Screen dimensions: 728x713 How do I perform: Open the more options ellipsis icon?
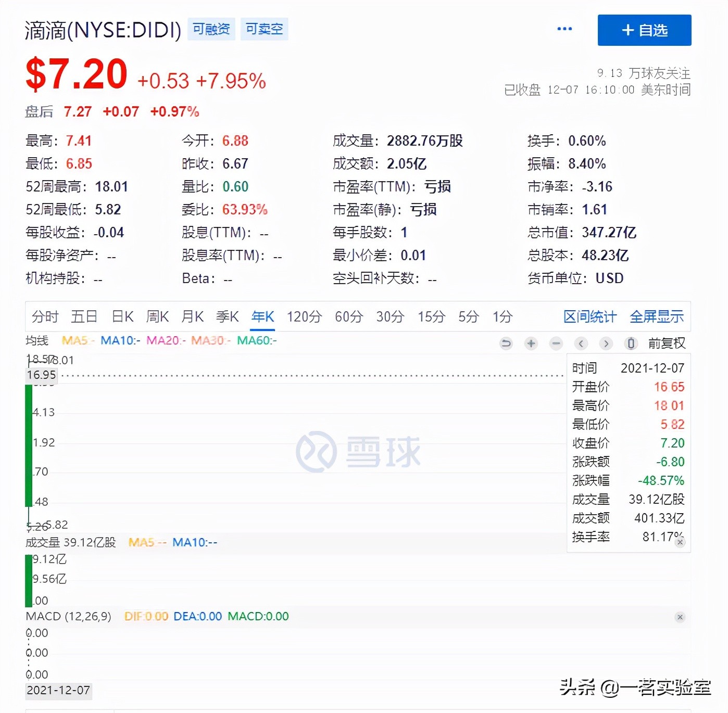(x=564, y=29)
